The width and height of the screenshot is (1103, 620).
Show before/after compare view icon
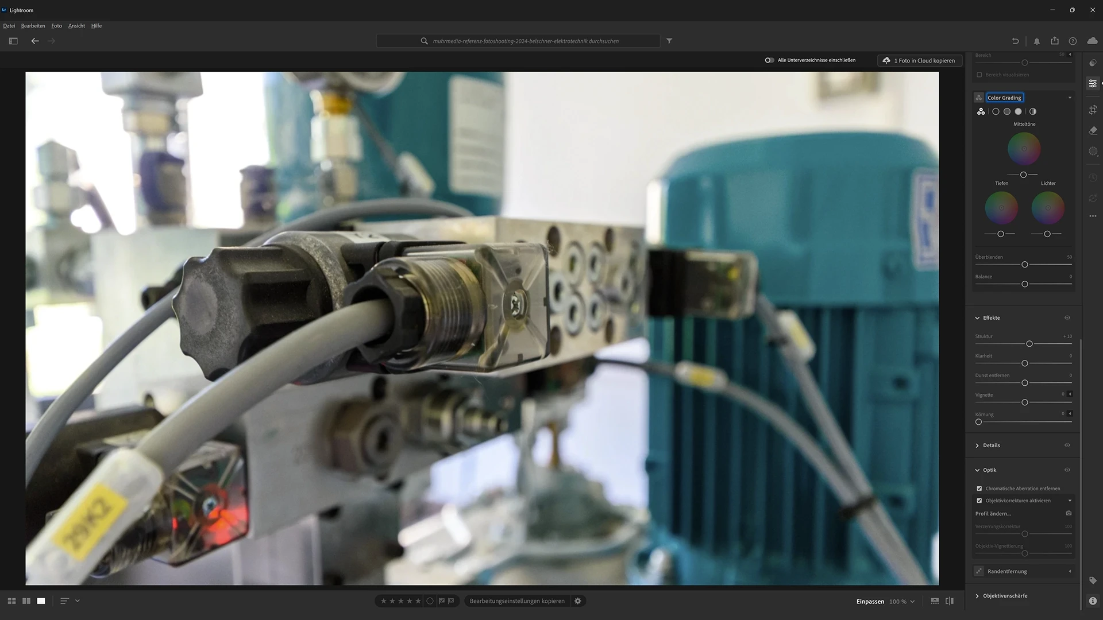(950, 601)
